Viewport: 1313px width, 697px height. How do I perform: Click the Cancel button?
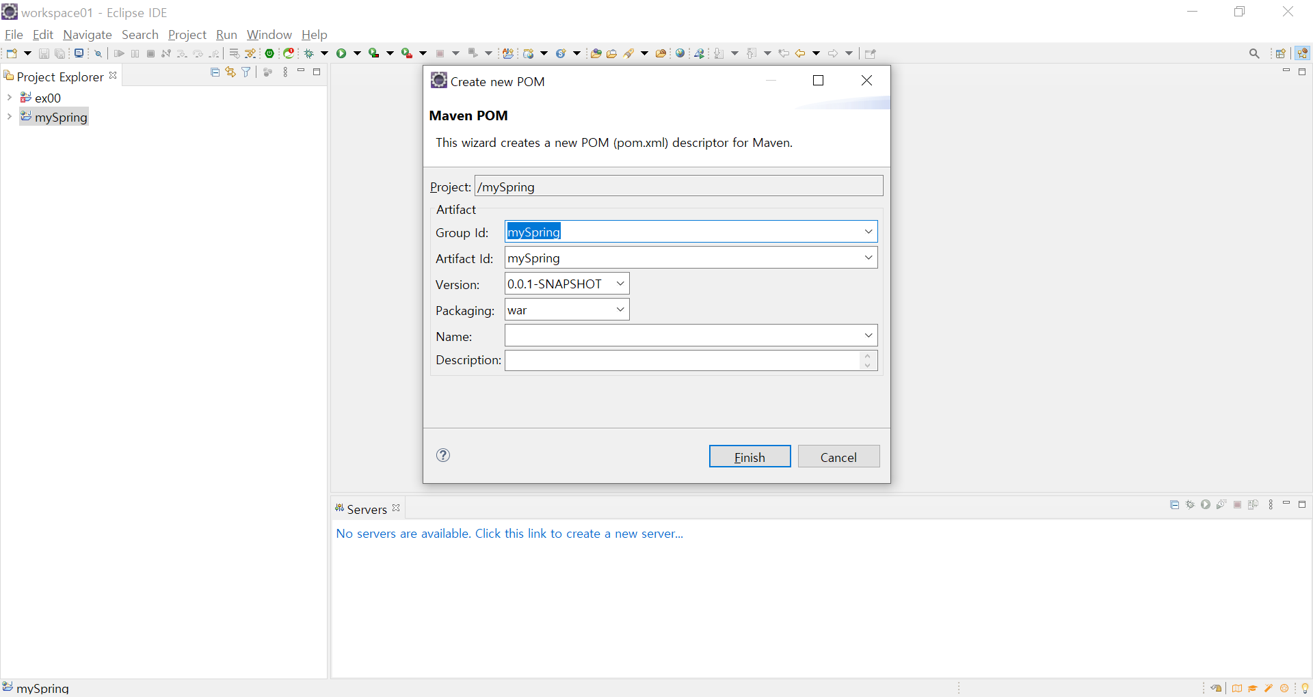pyautogui.click(x=838, y=456)
